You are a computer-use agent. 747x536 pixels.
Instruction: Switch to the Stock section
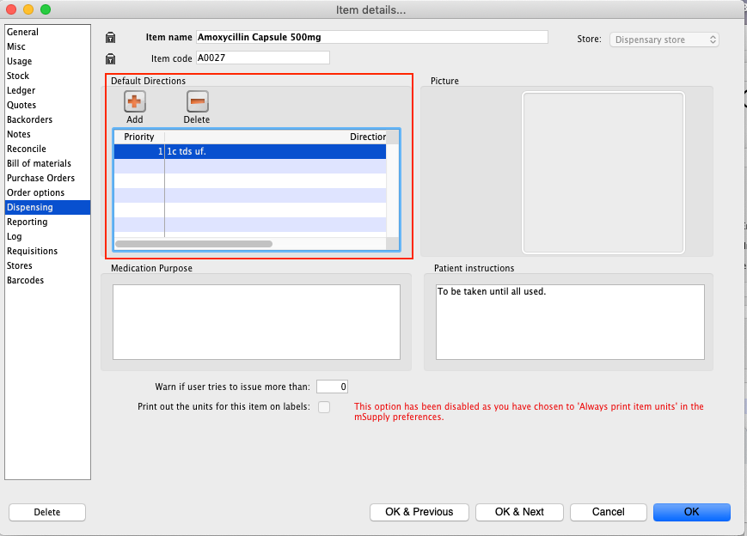tap(18, 76)
